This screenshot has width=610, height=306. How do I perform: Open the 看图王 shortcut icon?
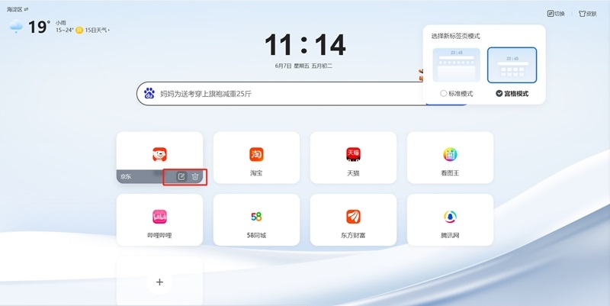pos(450,154)
